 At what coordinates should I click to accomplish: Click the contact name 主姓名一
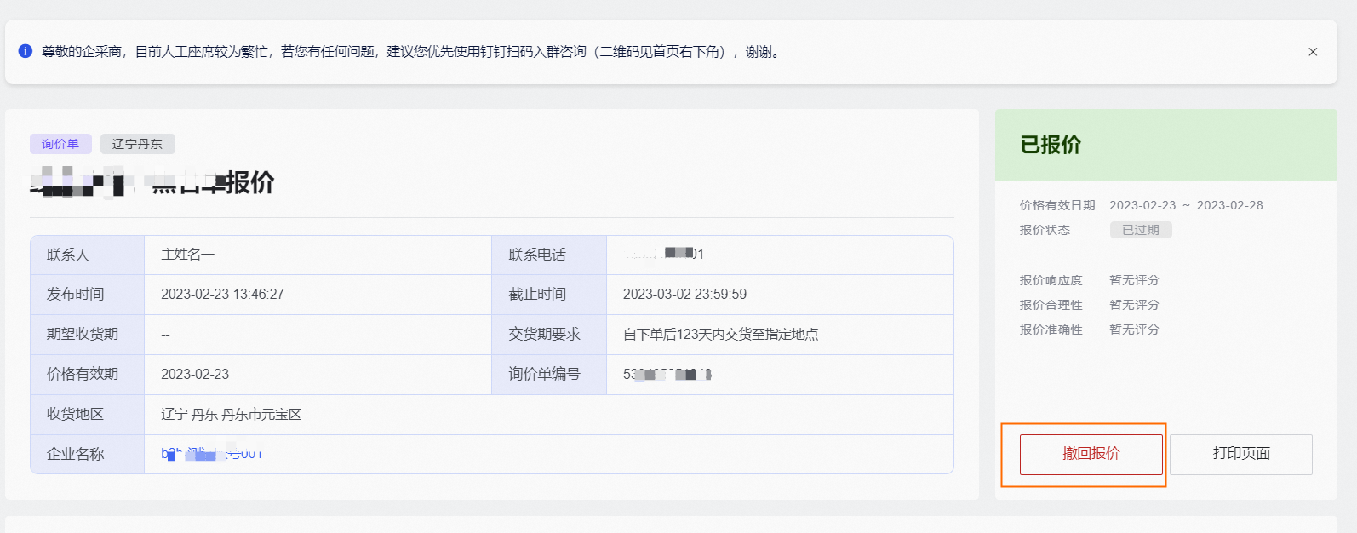point(187,255)
